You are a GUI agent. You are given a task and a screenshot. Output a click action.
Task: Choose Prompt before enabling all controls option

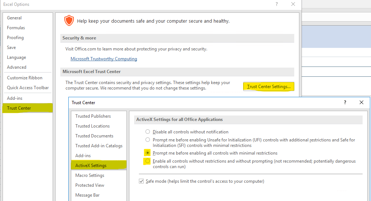pyautogui.click(x=148, y=153)
